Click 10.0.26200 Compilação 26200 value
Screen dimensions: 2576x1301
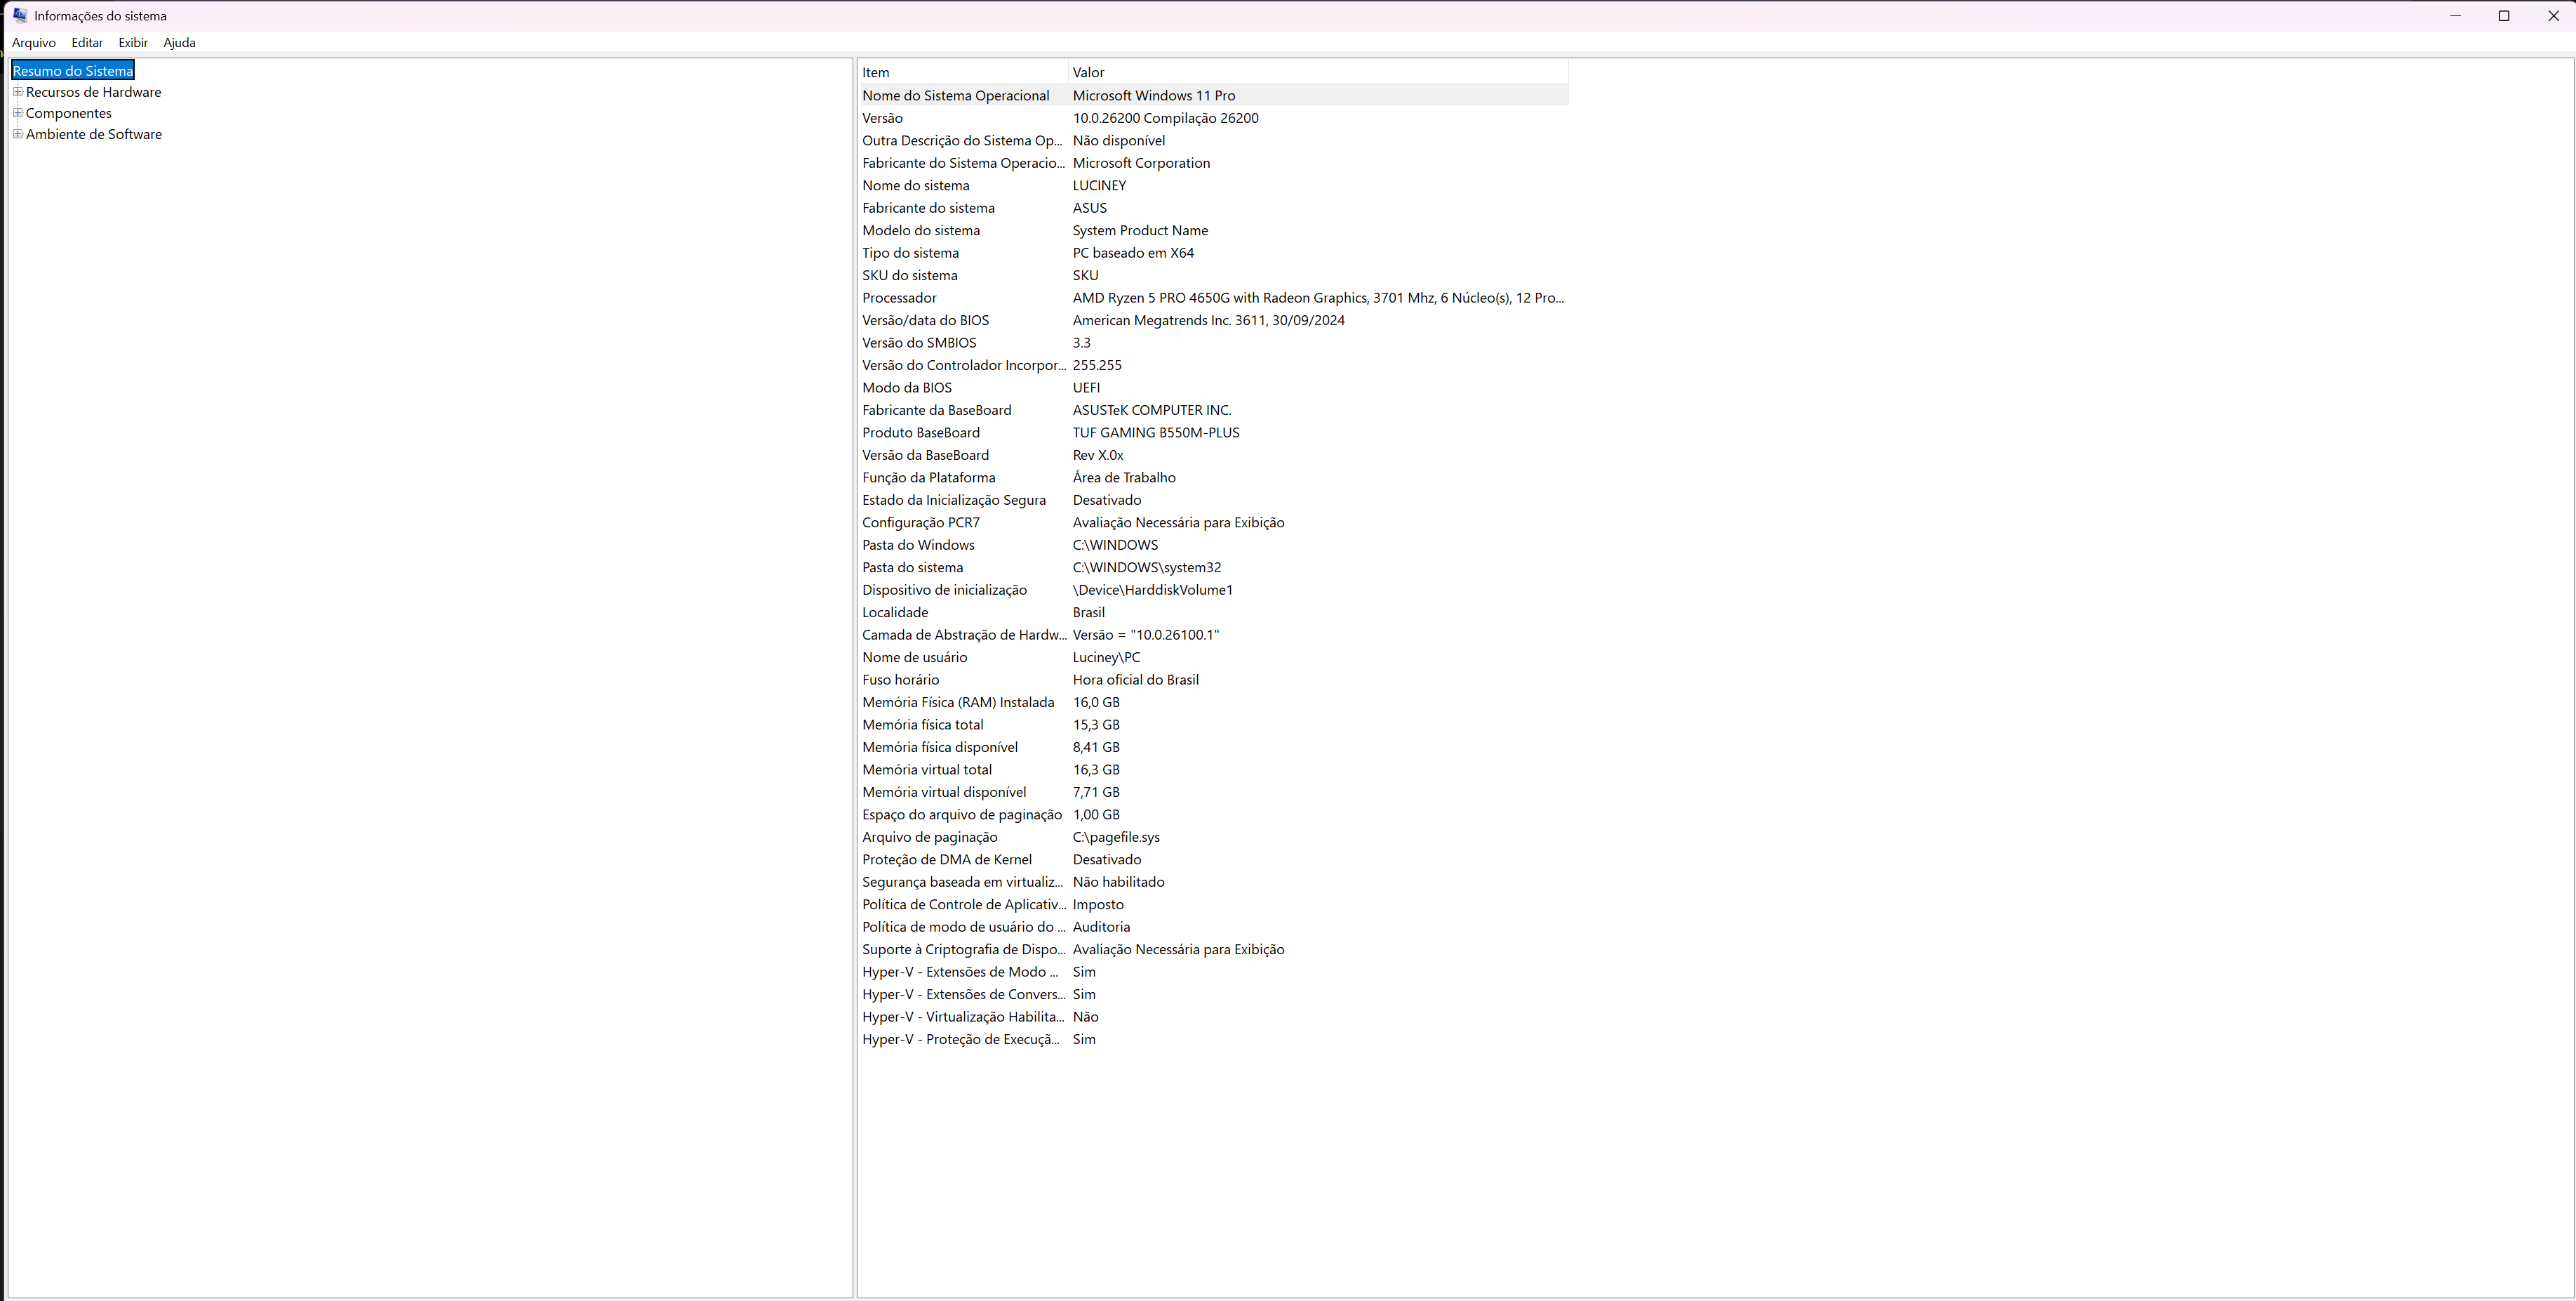(1166, 118)
